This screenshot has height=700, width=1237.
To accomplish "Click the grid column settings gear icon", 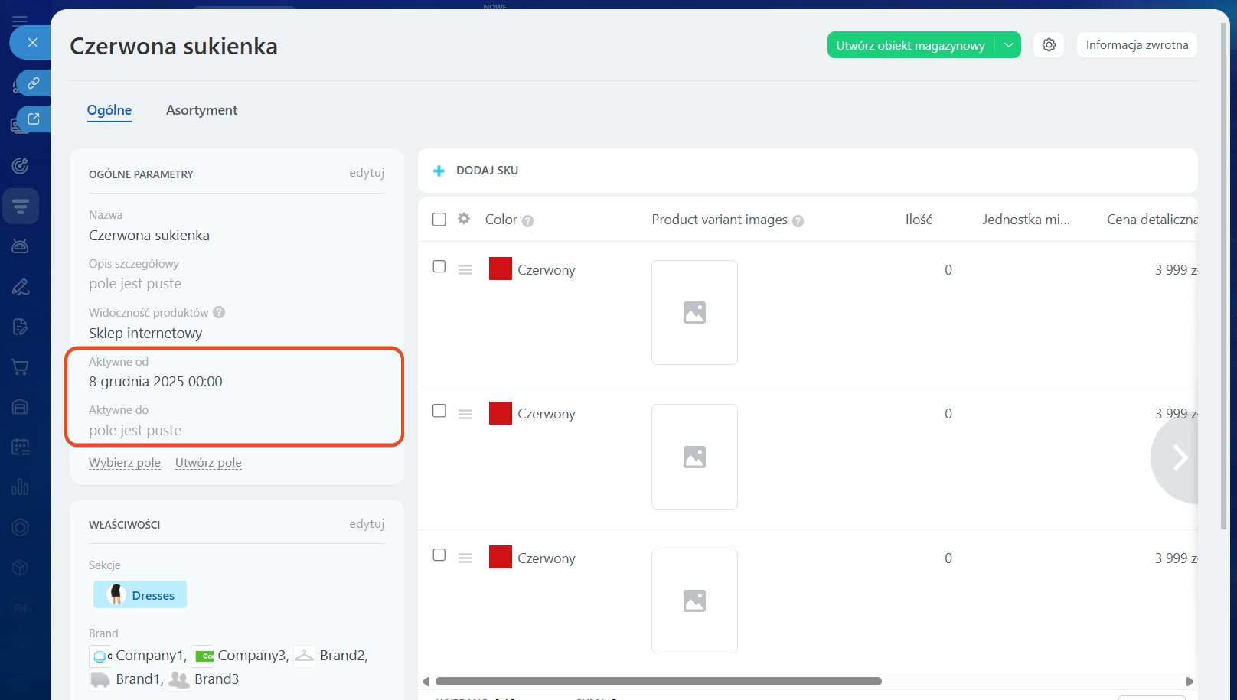I will [x=464, y=219].
